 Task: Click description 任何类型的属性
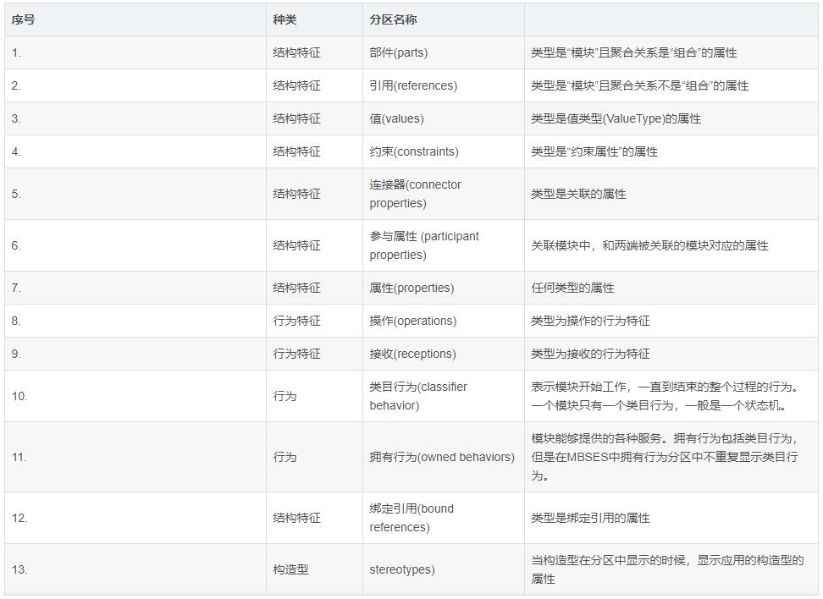pyautogui.click(x=671, y=288)
